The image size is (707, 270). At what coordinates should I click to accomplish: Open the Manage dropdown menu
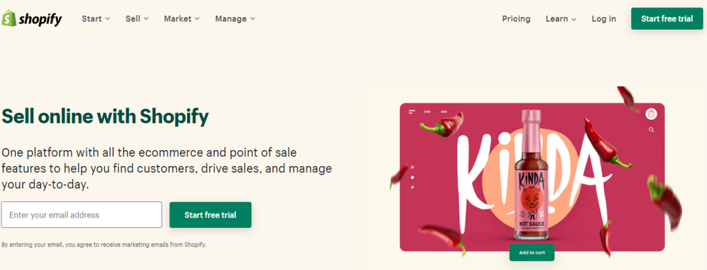click(x=235, y=19)
